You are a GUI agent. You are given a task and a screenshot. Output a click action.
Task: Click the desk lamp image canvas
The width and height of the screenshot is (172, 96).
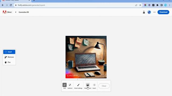point(86,57)
